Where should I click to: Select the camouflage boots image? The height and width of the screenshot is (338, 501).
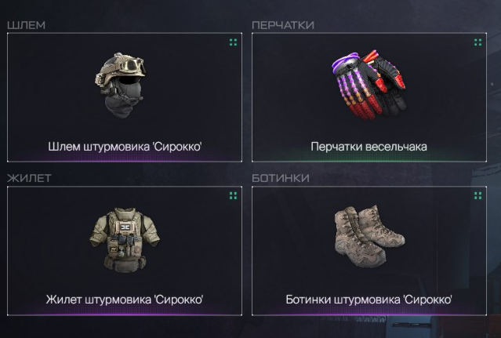click(x=370, y=236)
